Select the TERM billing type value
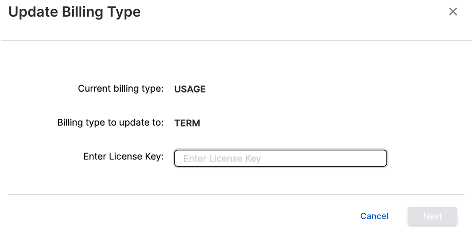Screen dimensions: 472x230 [187, 123]
